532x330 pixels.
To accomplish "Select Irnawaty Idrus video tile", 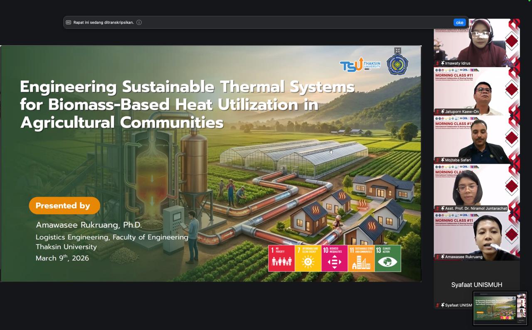I will tap(476, 41).
